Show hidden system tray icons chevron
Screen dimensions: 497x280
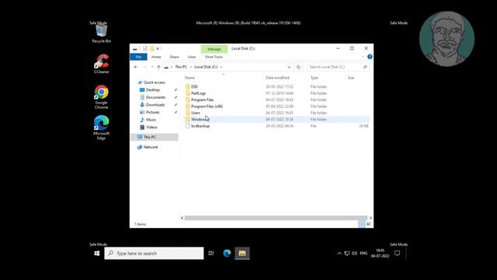[339, 254]
